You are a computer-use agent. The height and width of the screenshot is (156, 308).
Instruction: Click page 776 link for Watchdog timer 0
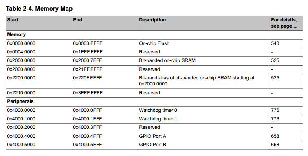coord(275,110)
